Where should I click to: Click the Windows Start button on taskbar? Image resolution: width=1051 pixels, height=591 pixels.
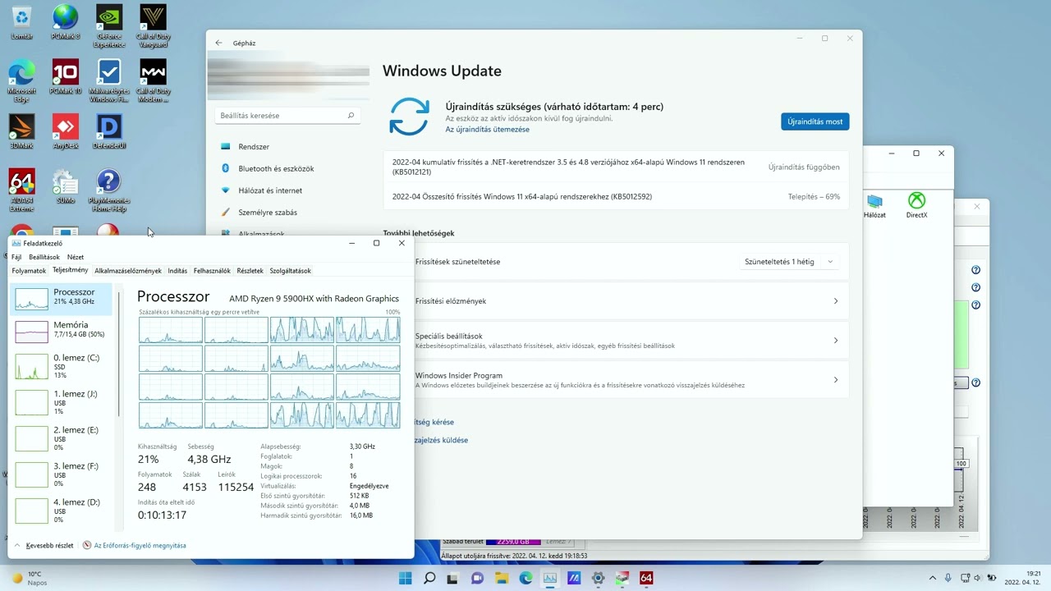coord(406,578)
